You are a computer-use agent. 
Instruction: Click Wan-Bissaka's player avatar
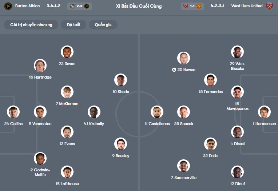(237, 52)
